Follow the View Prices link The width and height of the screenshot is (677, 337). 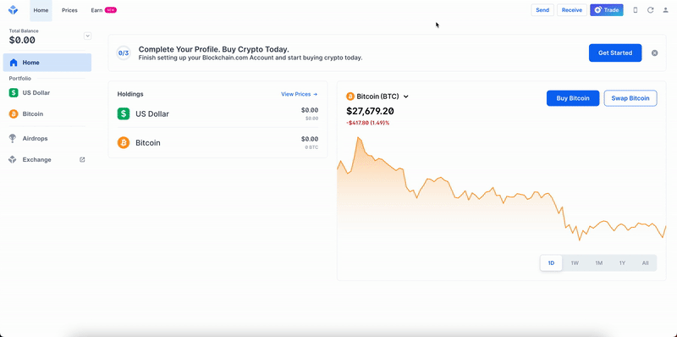pos(300,94)
